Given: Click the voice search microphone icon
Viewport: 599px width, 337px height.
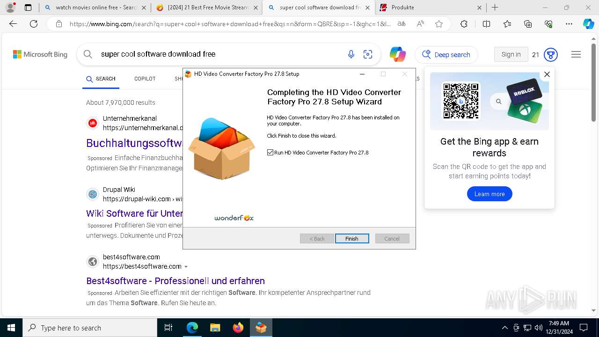Looking at the screenshot, I should coord(351,54).
